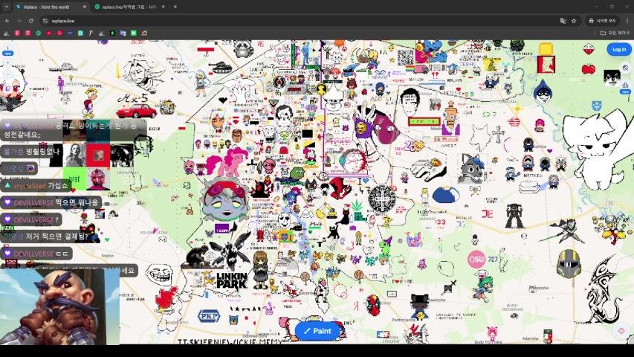The image size is (634, 357).
Task: Open the dark green circle bookmark
Action: pos(112,33)
